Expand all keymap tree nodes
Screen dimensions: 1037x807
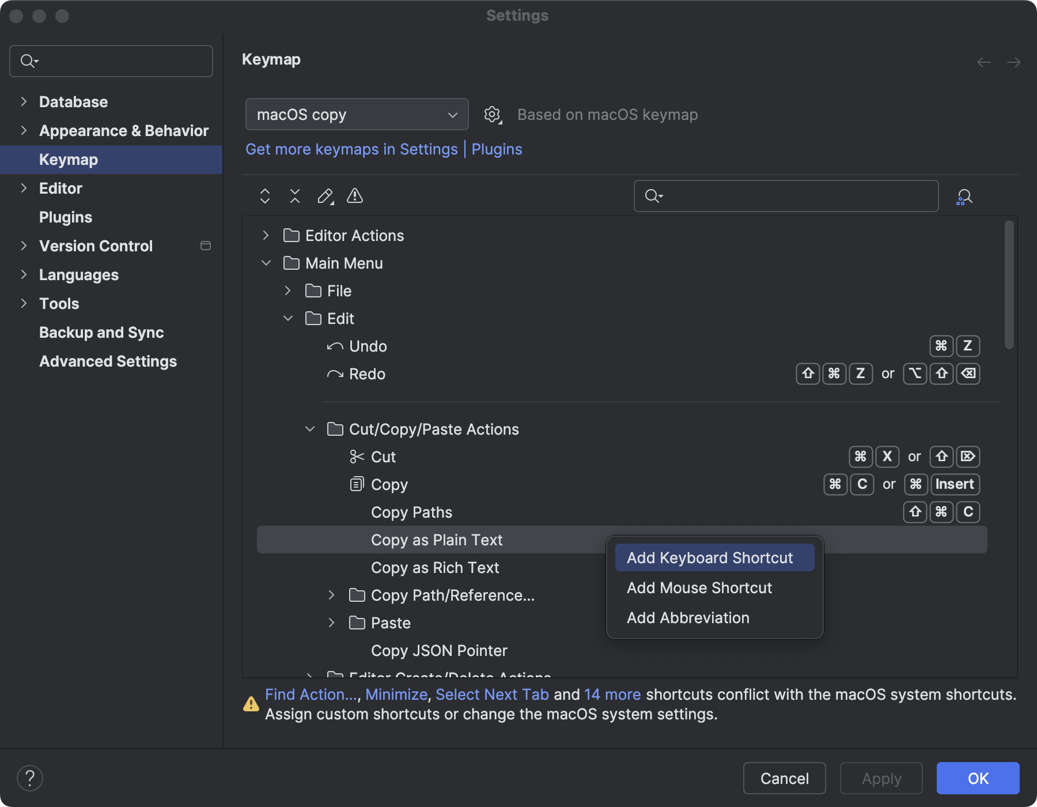(x=265, y=196)
